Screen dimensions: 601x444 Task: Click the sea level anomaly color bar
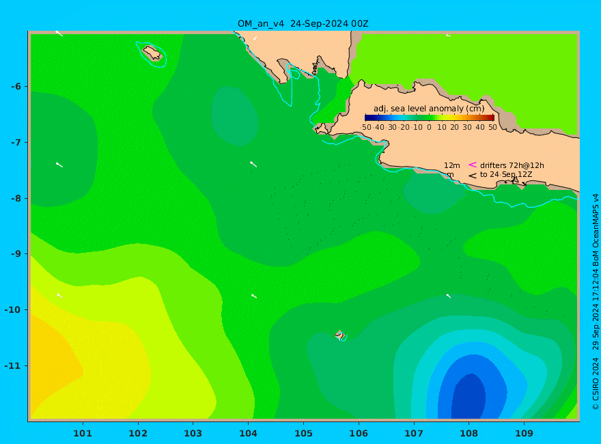(x=430, y=117)
